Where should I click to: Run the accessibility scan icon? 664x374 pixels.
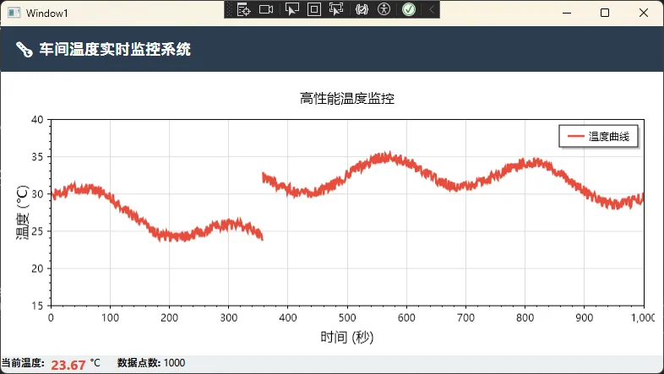(x=384, y=9)
